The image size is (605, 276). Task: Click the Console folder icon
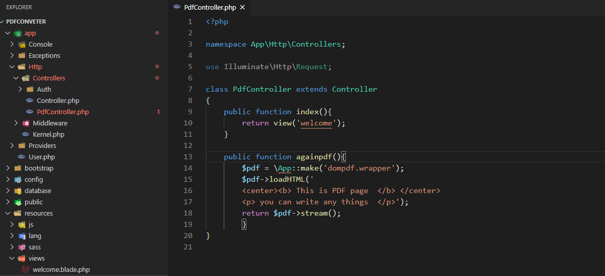[x=22, y=45]
